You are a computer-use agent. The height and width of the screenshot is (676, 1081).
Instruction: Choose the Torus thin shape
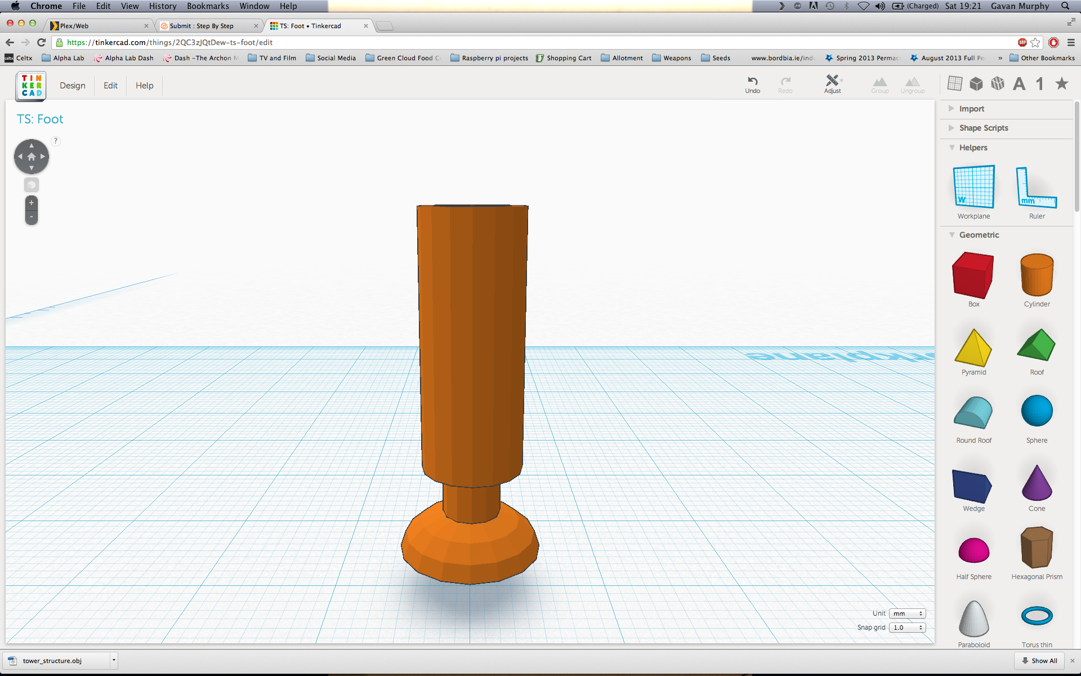(x=1037, y=616)
